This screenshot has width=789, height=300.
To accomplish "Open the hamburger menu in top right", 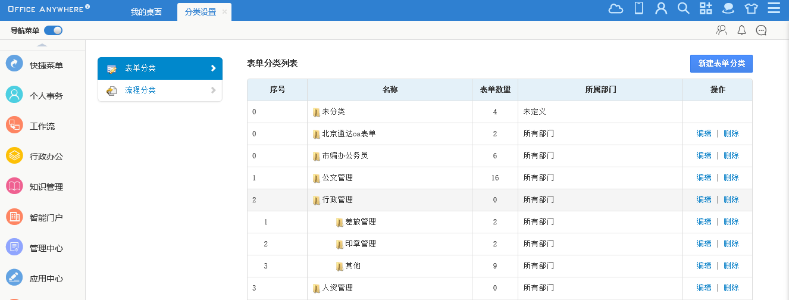I will (774, 8).
